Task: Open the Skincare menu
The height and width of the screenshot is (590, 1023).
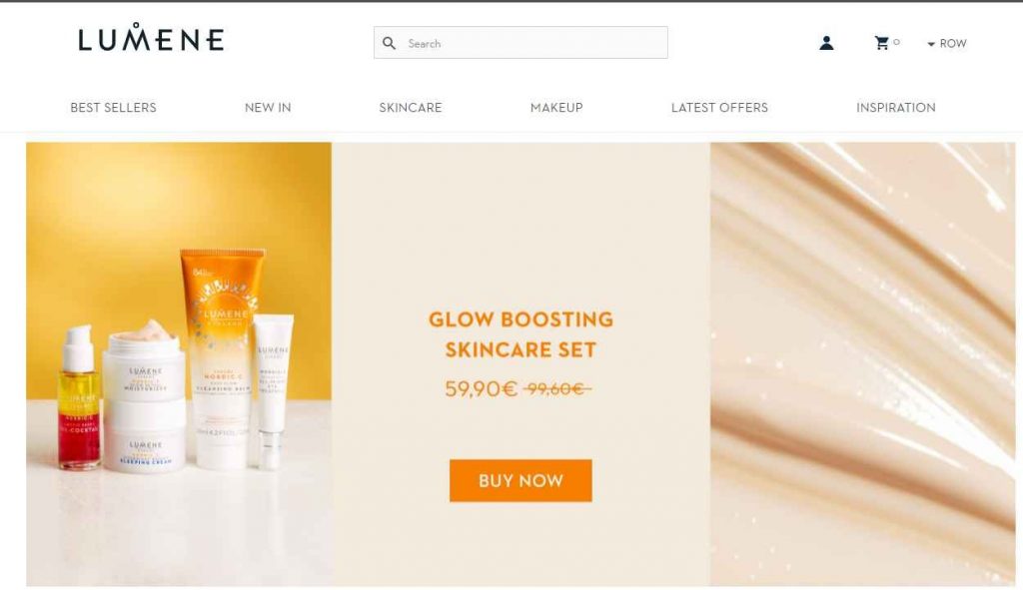Action: click(411, 108)
